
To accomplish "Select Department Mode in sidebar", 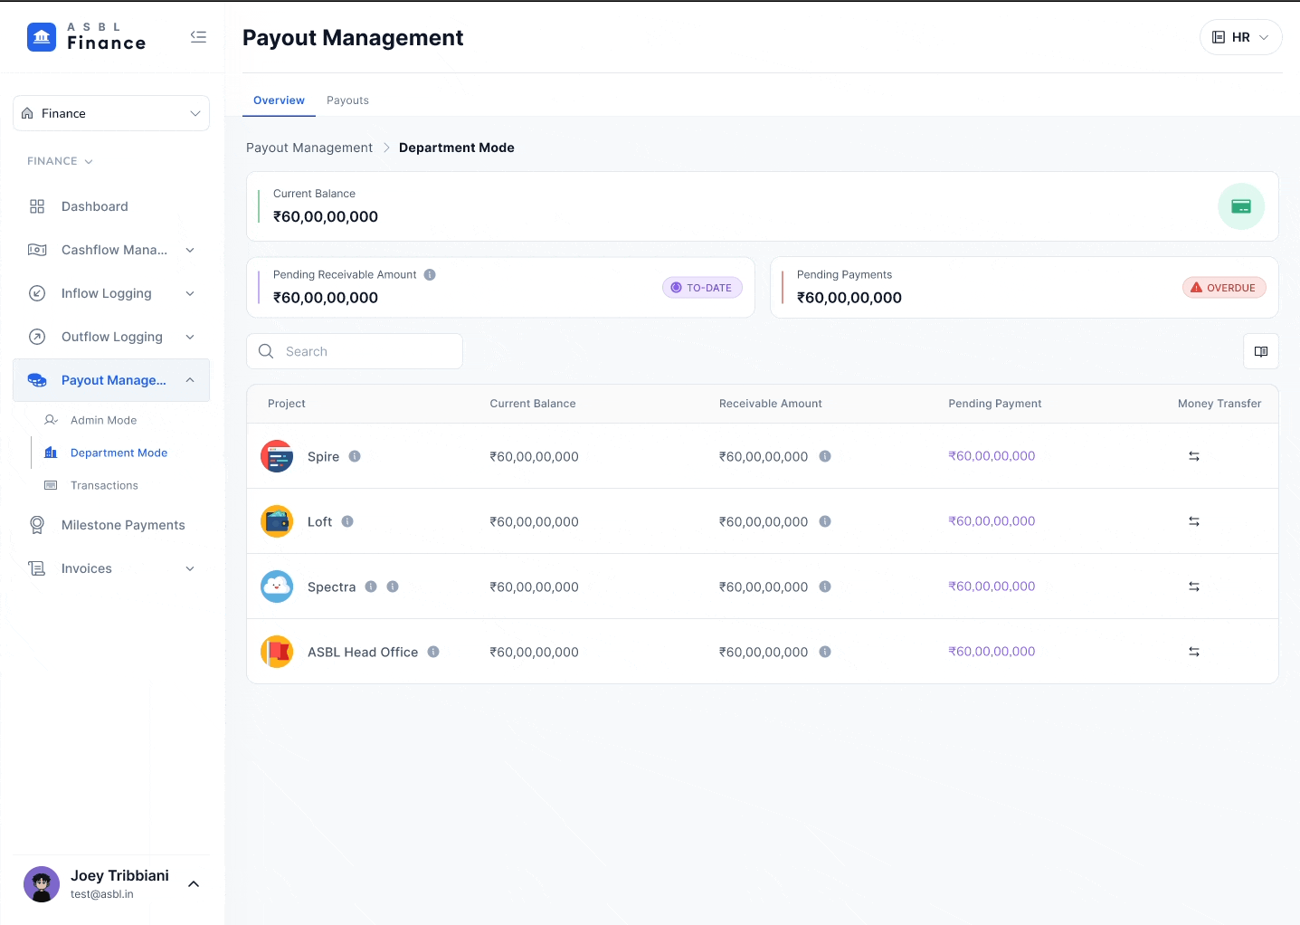I will tap(119, 453).
